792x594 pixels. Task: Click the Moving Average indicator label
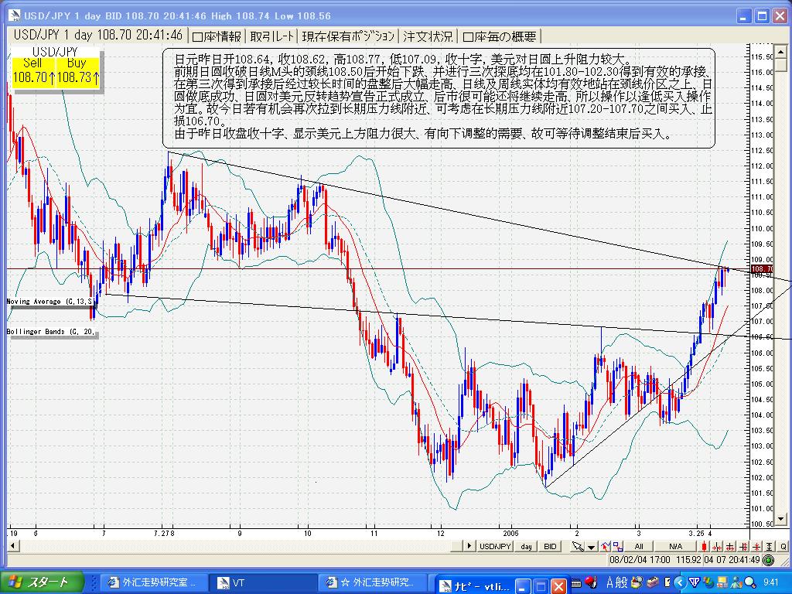tap(50, 302)
